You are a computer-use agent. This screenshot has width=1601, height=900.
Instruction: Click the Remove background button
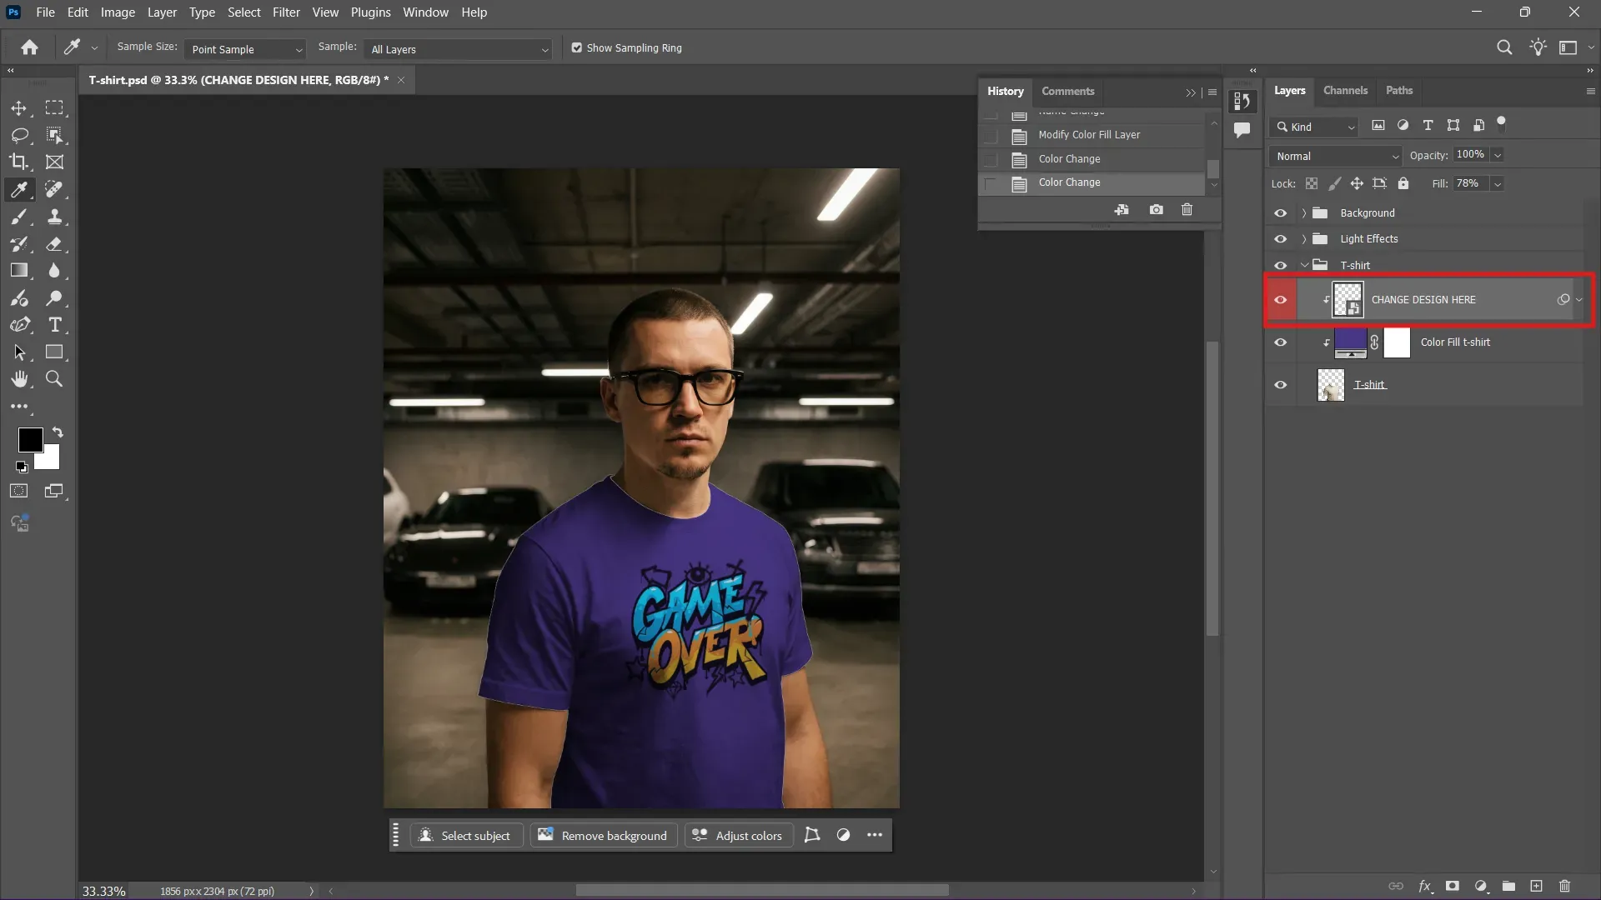(x=603, y=835)
